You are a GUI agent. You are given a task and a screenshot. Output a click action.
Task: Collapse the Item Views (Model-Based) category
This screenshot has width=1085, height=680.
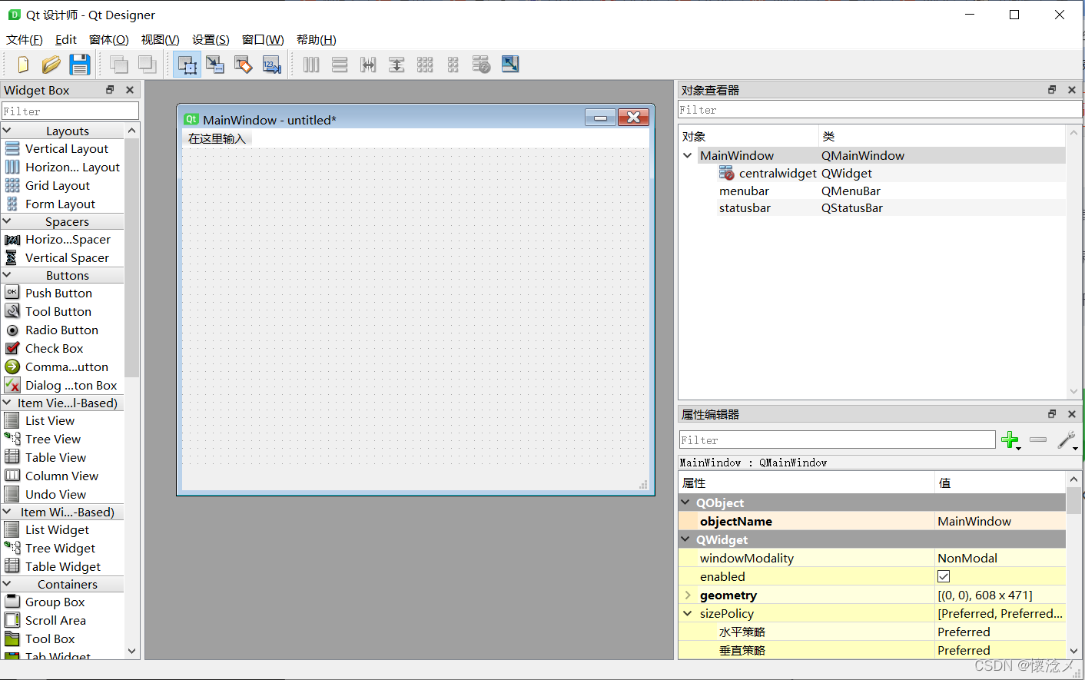(7, 403)
